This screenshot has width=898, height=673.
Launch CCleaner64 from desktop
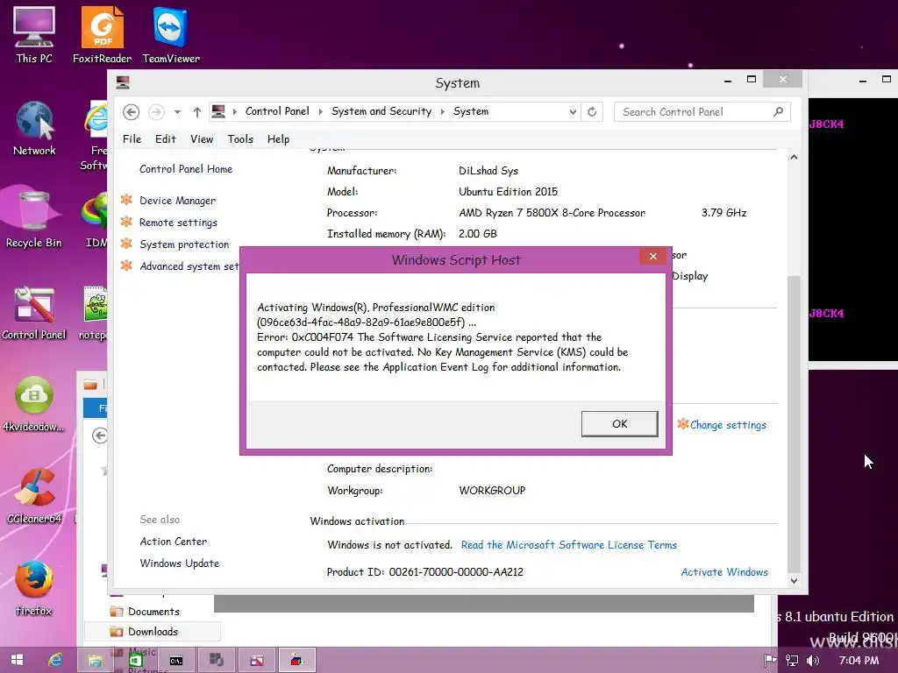tap(34, 496)
